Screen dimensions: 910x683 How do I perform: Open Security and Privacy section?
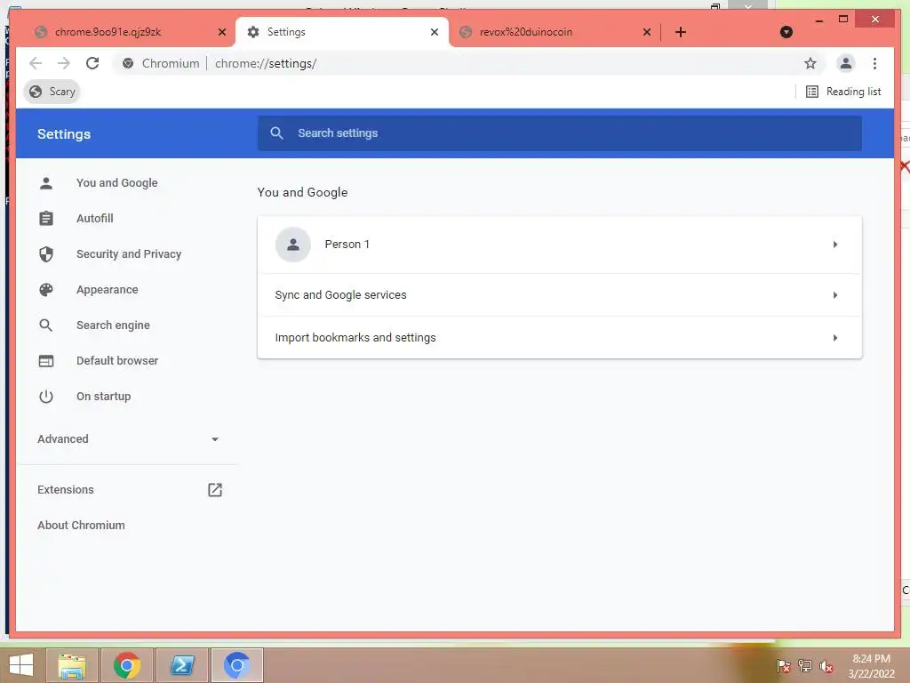pyautogui.click(x=129, y=253)
